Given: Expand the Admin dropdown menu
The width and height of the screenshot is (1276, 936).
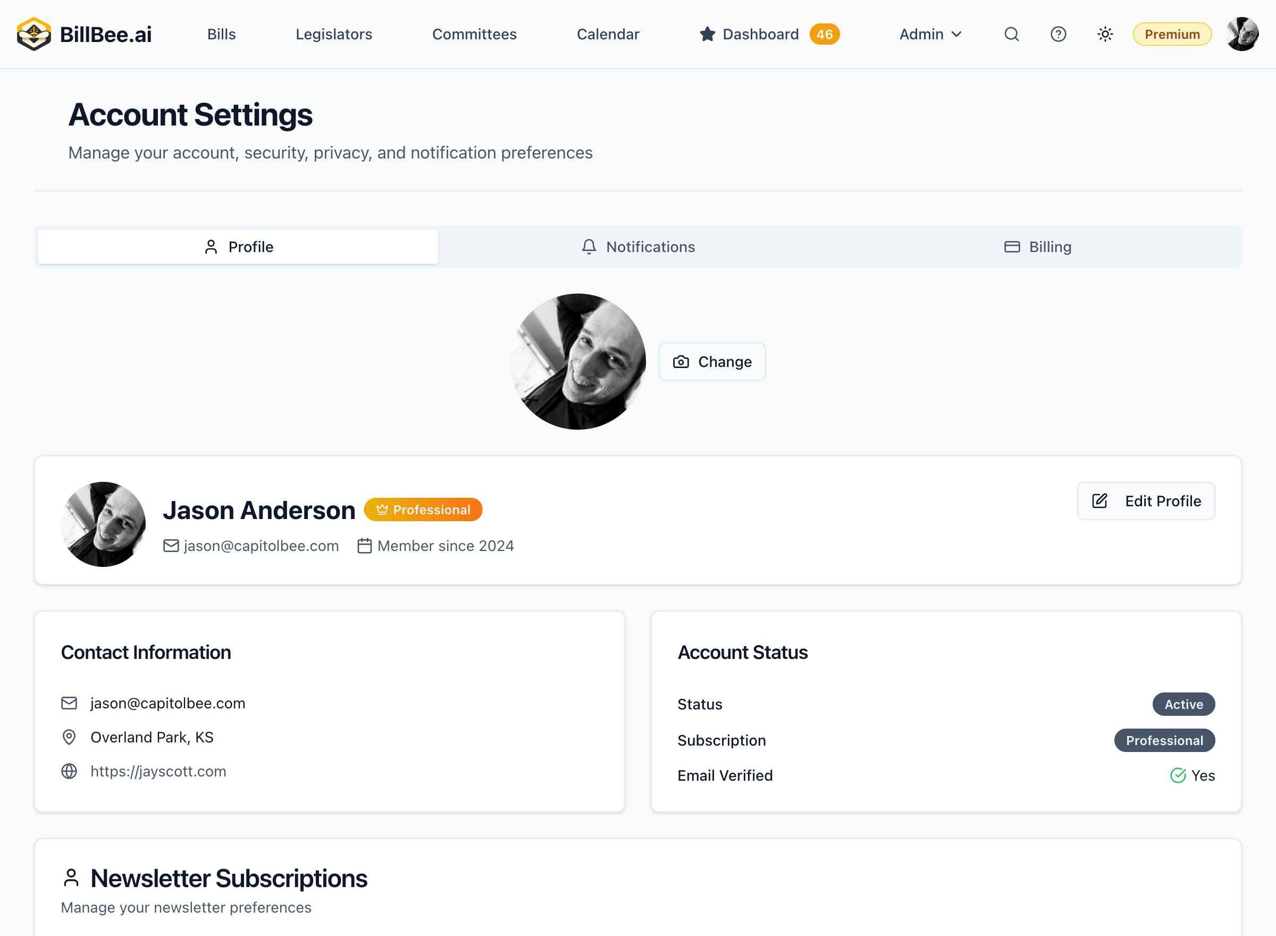Looking at the screenshot, I should 930,34.
